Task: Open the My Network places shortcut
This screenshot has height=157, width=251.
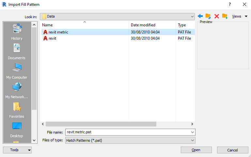Action: click(17, 91)
